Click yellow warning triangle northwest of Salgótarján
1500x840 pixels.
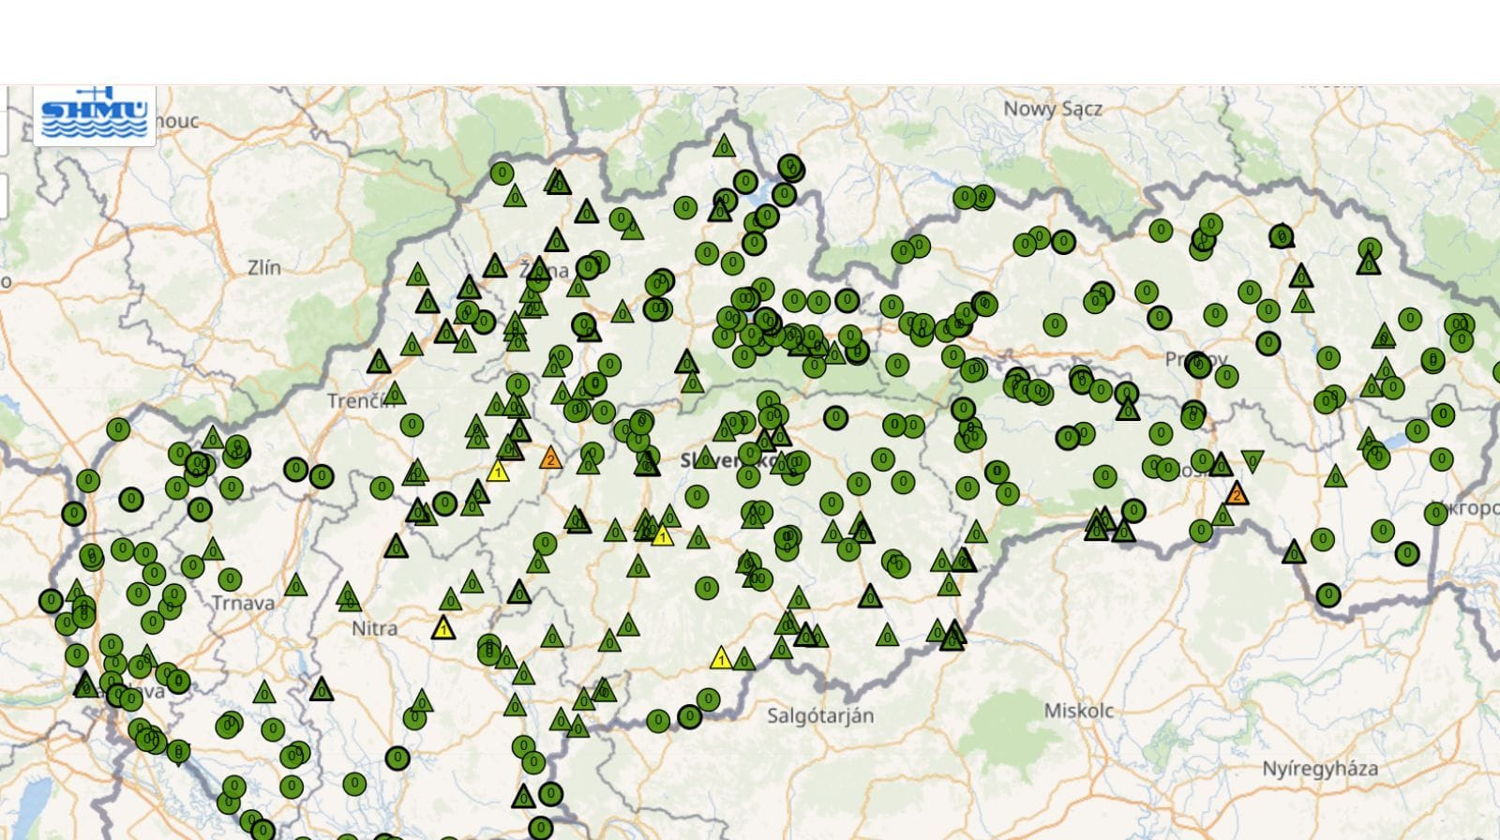coord(721,658)
